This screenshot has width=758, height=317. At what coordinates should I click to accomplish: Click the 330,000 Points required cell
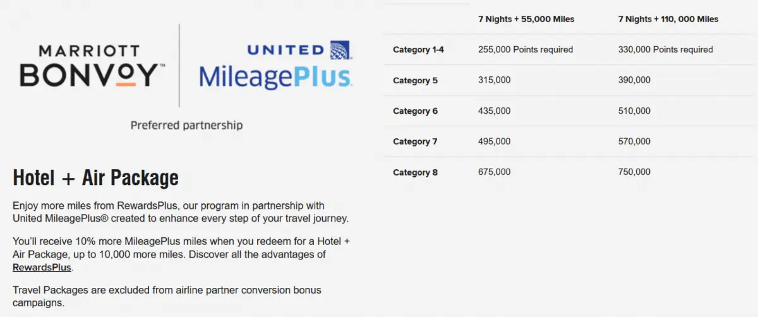[665, 50]
